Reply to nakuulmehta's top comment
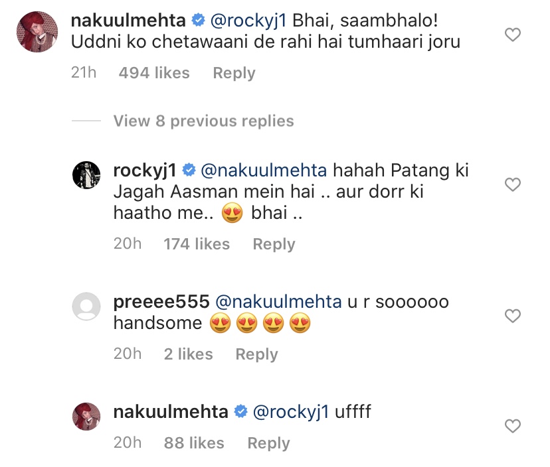The image size is (550, 467). [234, 73]
